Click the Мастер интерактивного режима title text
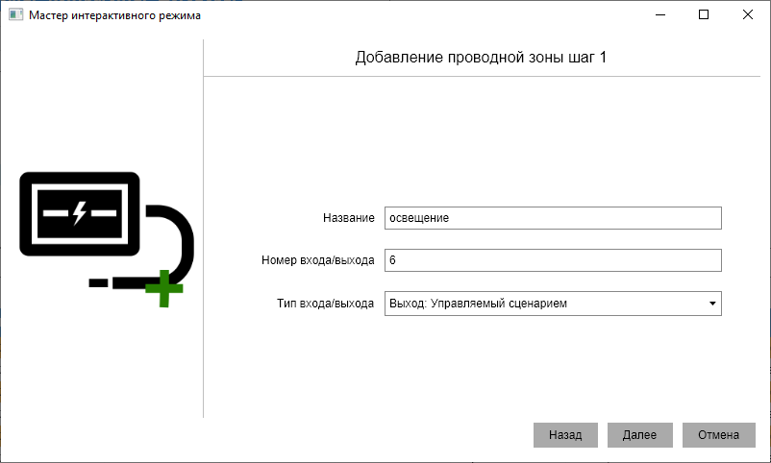This screenshot has width=771, height=463. coord(115,15)
